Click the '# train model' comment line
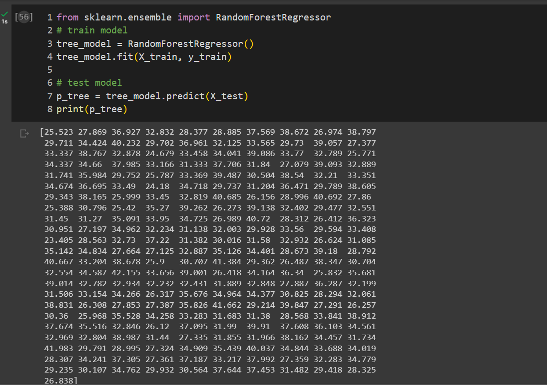Image resolution: width=547 pixels, height=385 pixels. coord(92,30)
